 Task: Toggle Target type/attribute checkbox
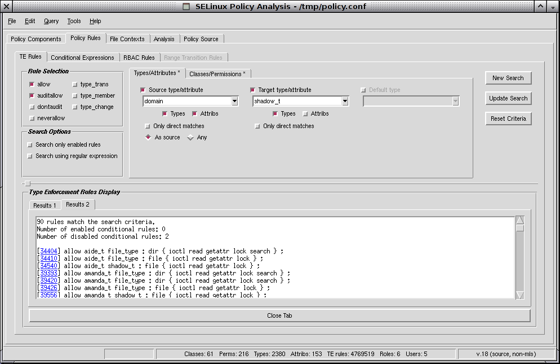pyautogui.click(x=252, y=90)
